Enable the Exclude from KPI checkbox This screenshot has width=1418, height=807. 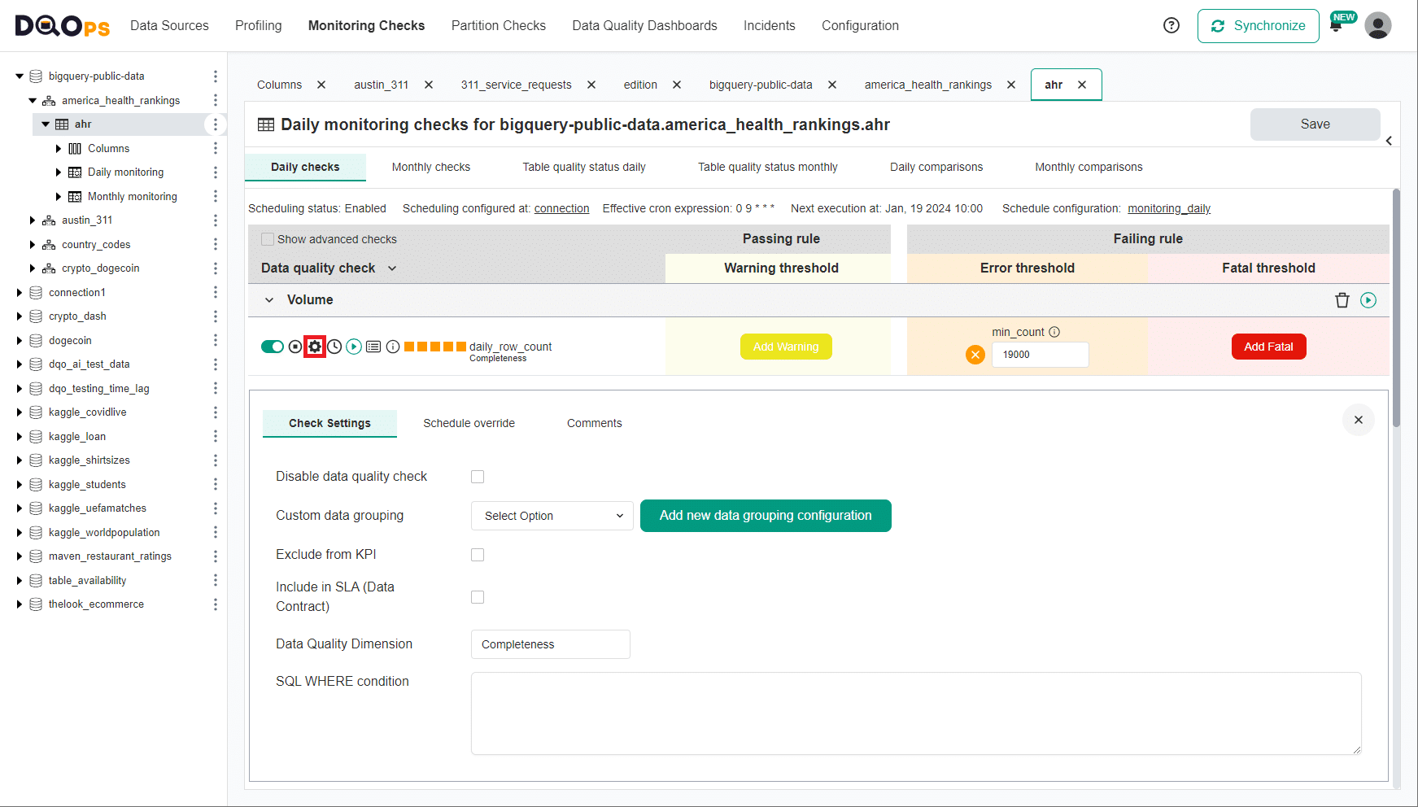pos(478,554)
